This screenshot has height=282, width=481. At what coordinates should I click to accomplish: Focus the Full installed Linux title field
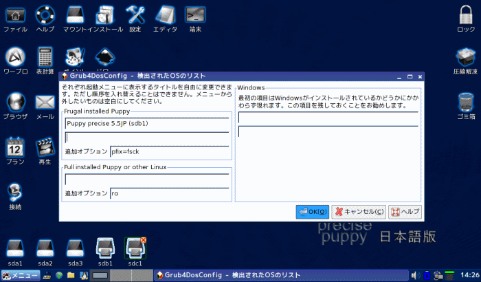[x=147, y=180]
